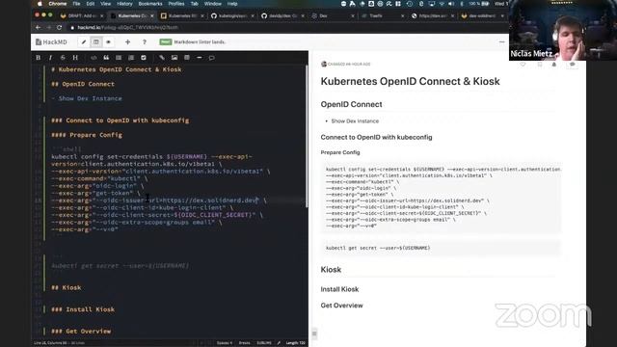Open the Profiles menu
Screen dimensions: 617x347
pos(176,4)
